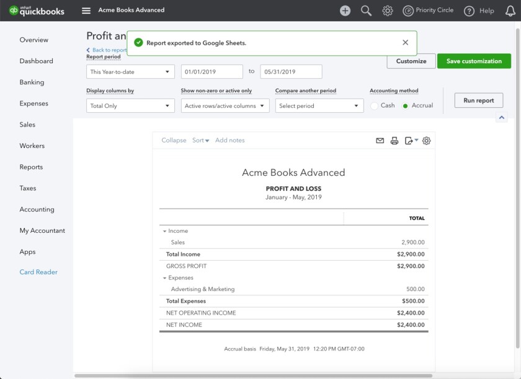Print the Profit and Loss report

pyautogui.click(x=394, y=141)
